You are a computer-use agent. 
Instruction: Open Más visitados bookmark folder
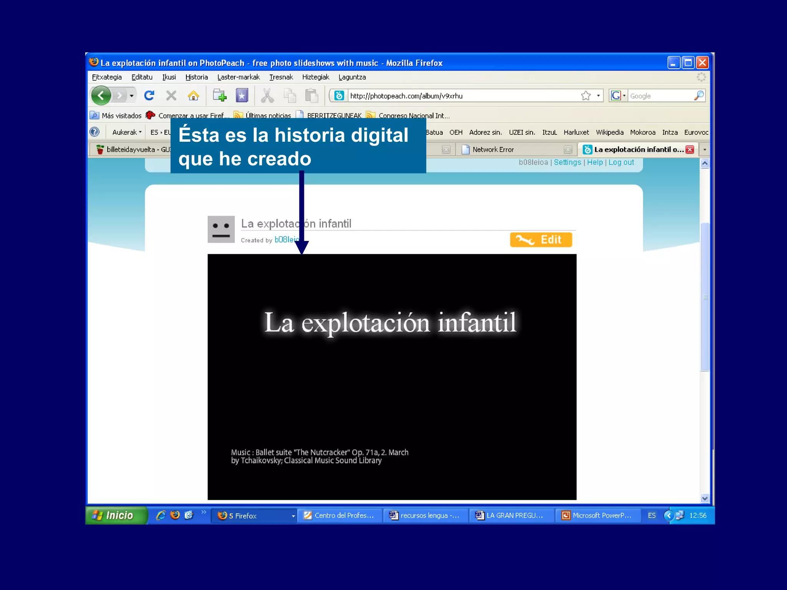(116, 115)
